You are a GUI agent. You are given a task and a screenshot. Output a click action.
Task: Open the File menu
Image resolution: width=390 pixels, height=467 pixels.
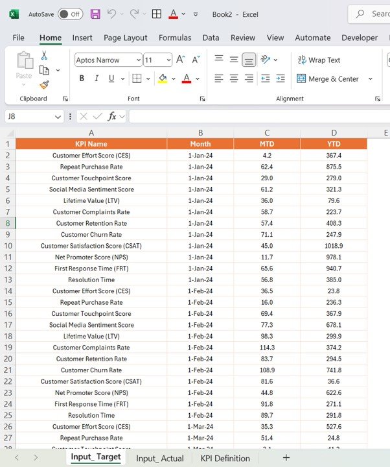tap(19, 38)
